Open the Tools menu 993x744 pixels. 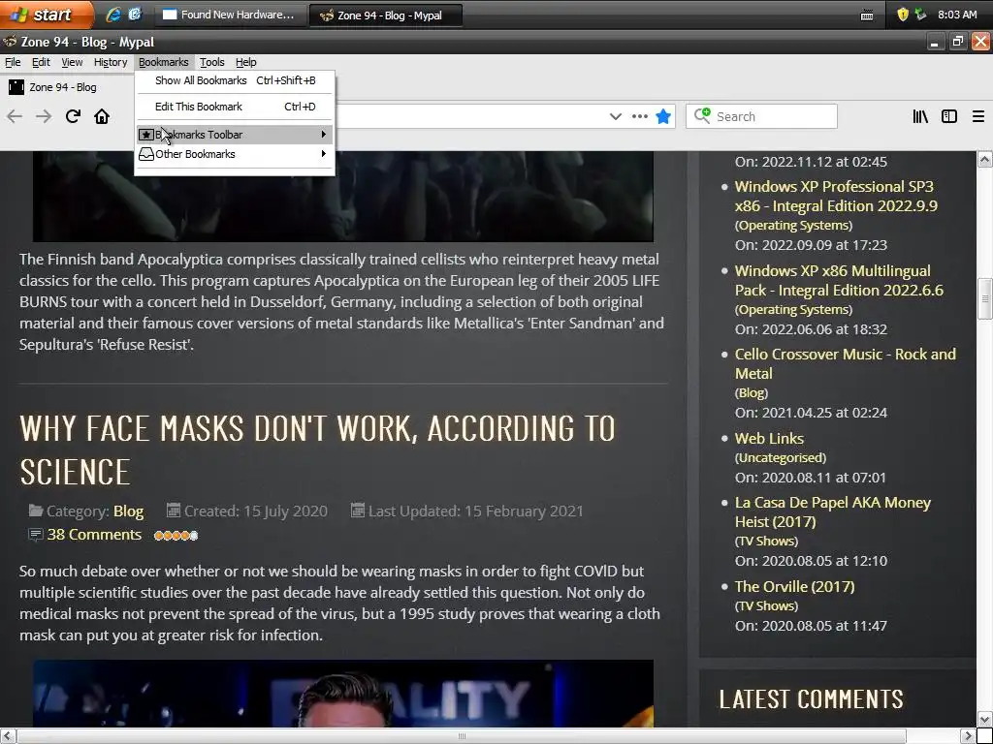click(212, 62)
